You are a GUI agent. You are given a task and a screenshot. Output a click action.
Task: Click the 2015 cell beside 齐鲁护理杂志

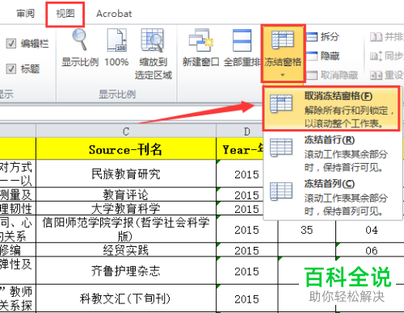(x=246, y=270)
